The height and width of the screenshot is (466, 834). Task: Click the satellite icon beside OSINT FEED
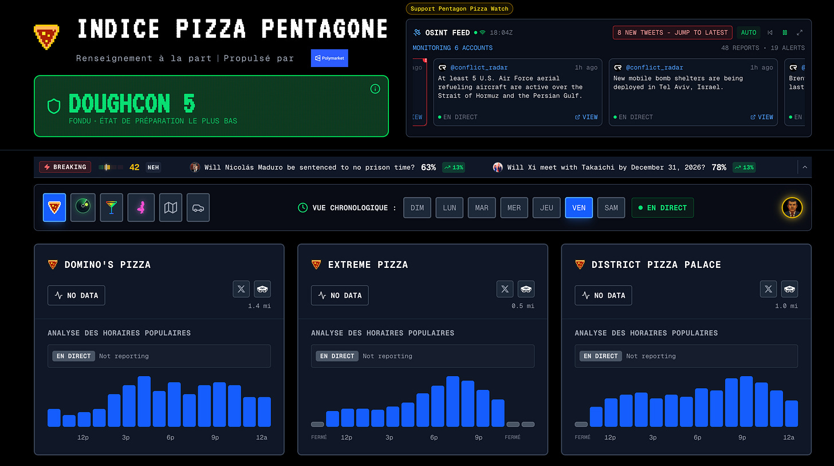[418, 33]
